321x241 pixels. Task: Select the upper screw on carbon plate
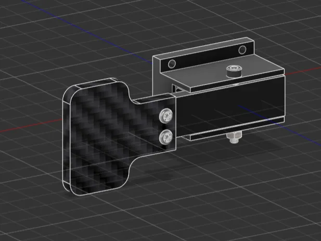[166, 116]
